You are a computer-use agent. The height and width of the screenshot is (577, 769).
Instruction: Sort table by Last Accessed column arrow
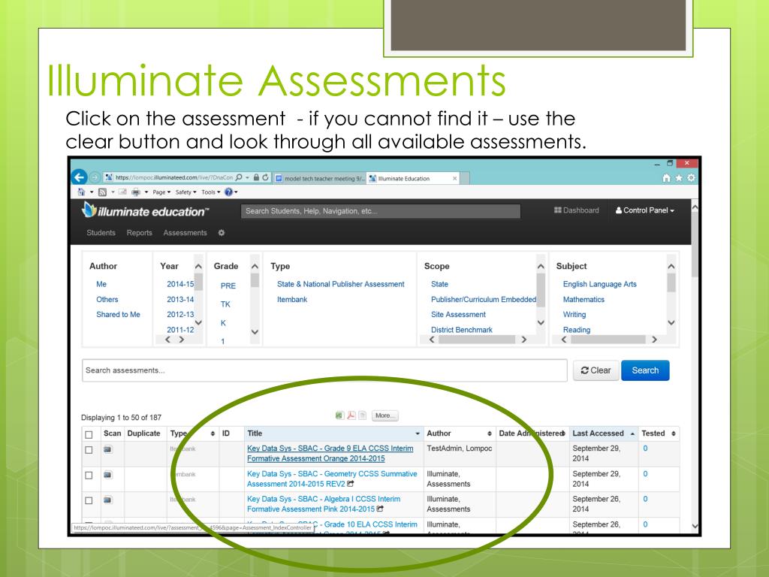click(632, 434)
